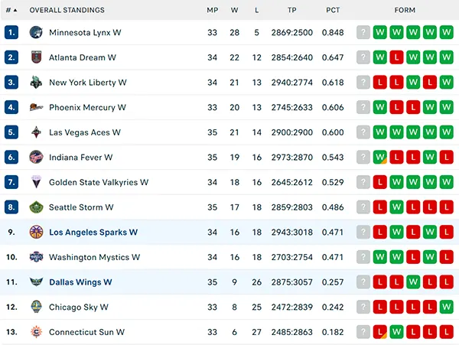This screenshot has width=459, height=345.
Task: Click the rank 5 position badge
Action: coord(11,132)
